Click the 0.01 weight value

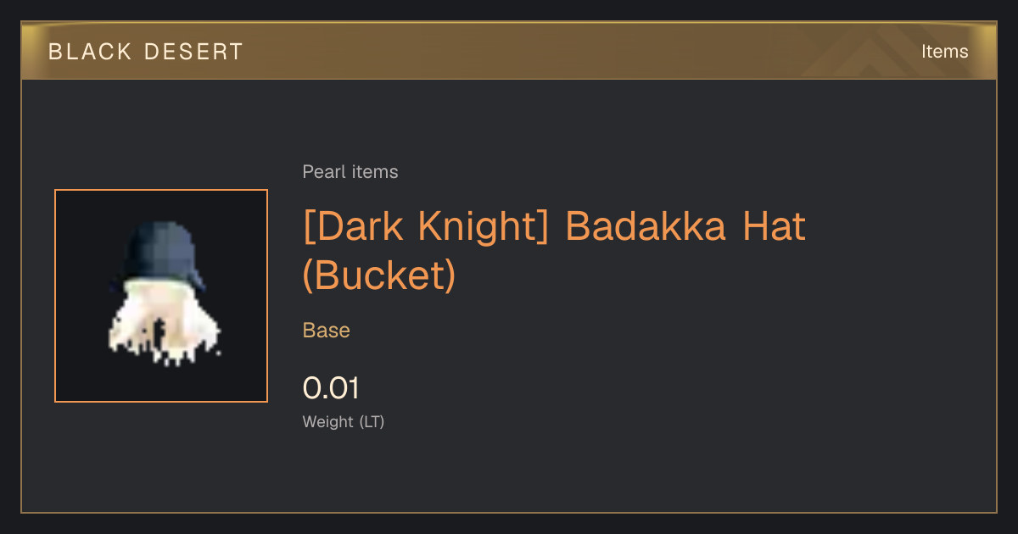[331, 388]
